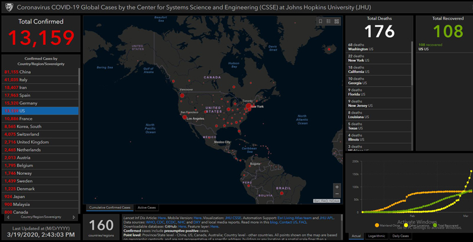This screenshot has width=473, height=242.
Task: Select China in the country list
Action: pos(40,72)
